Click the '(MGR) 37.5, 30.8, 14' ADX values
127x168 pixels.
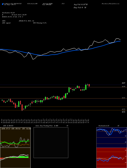click(26, 21)
